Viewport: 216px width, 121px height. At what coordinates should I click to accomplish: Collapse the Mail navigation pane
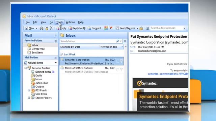pyautogui.click(x=55, y=35)
